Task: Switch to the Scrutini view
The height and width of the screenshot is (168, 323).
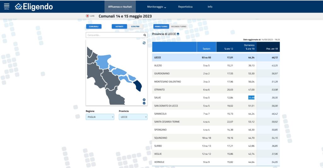Action: [x=135, y=27]
